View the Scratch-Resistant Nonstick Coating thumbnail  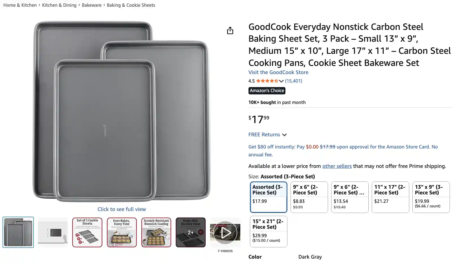click(156, 232)
